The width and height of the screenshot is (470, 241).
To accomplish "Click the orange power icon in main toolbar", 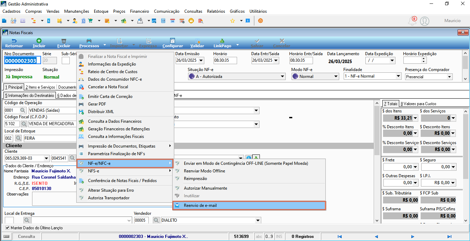I will pyautogui.click(x=261, y=21).
